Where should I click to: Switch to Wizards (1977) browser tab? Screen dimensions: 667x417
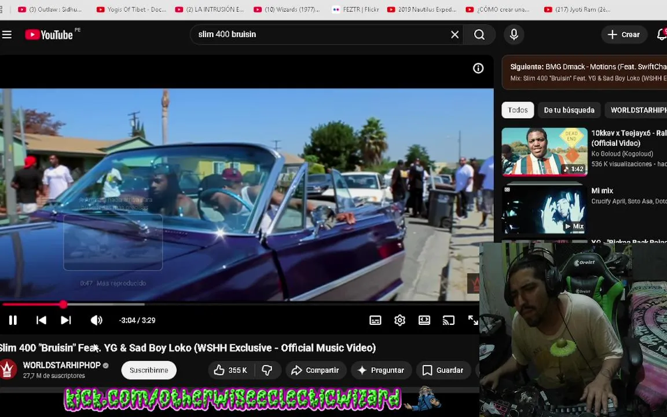click(287, 9)
